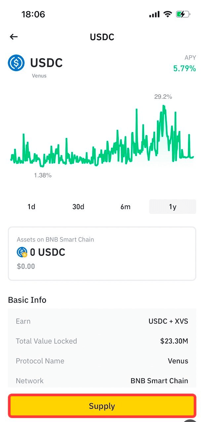Tap the large USDC coin logo
Screen dimensions: 201x422
pos(16,63)
